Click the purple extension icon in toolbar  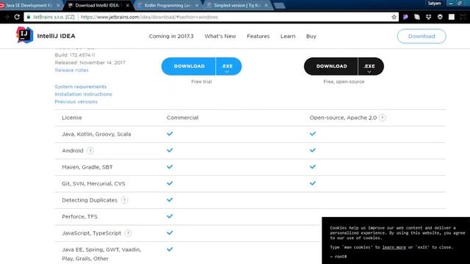click(405, 17)
